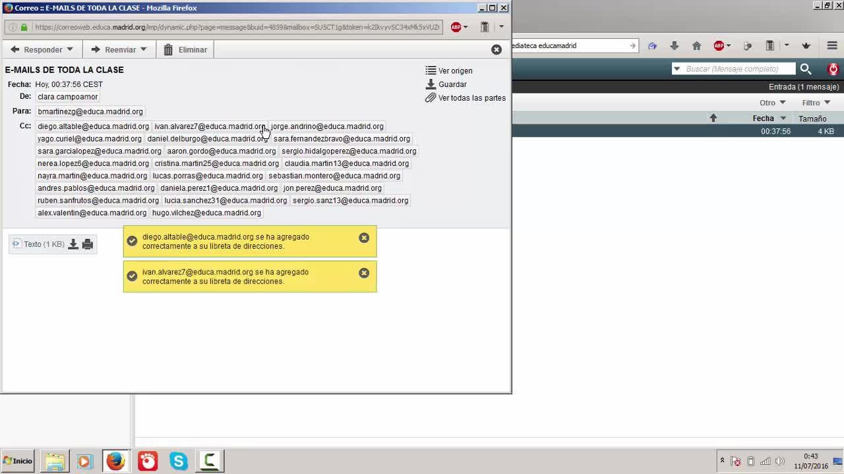
Task: Click the Texto part type icon
Action: (16, 244)
